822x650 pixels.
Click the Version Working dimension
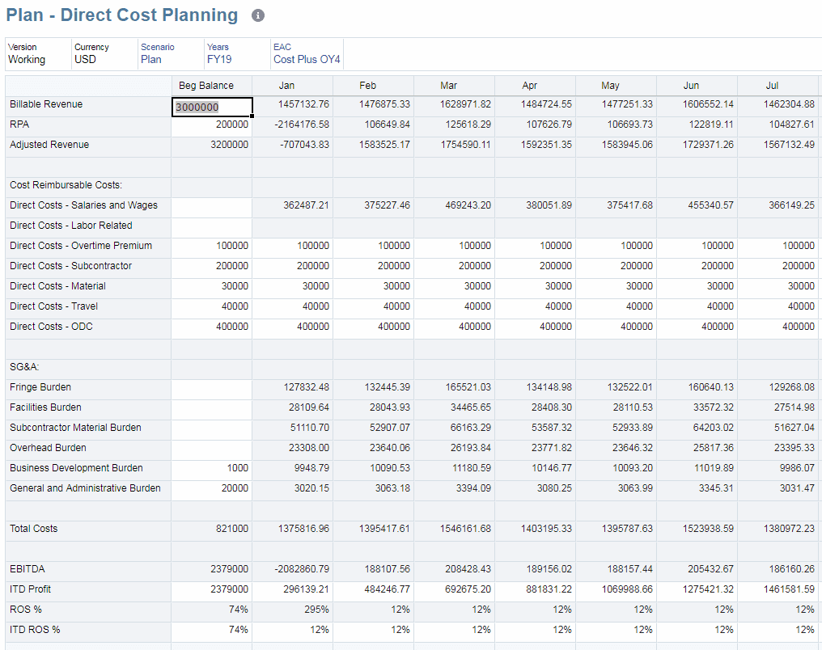point(38,53)
